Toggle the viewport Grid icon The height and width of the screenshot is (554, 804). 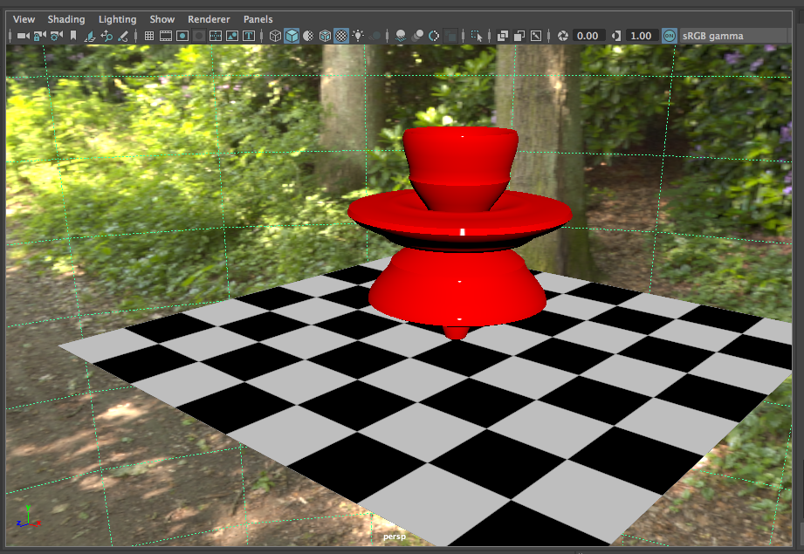pos(149,36)
